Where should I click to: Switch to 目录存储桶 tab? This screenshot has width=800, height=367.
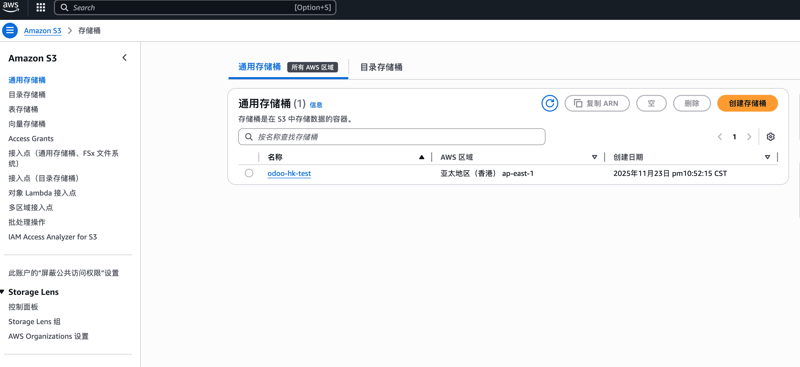pyautogui.click(x=381, y=67)
